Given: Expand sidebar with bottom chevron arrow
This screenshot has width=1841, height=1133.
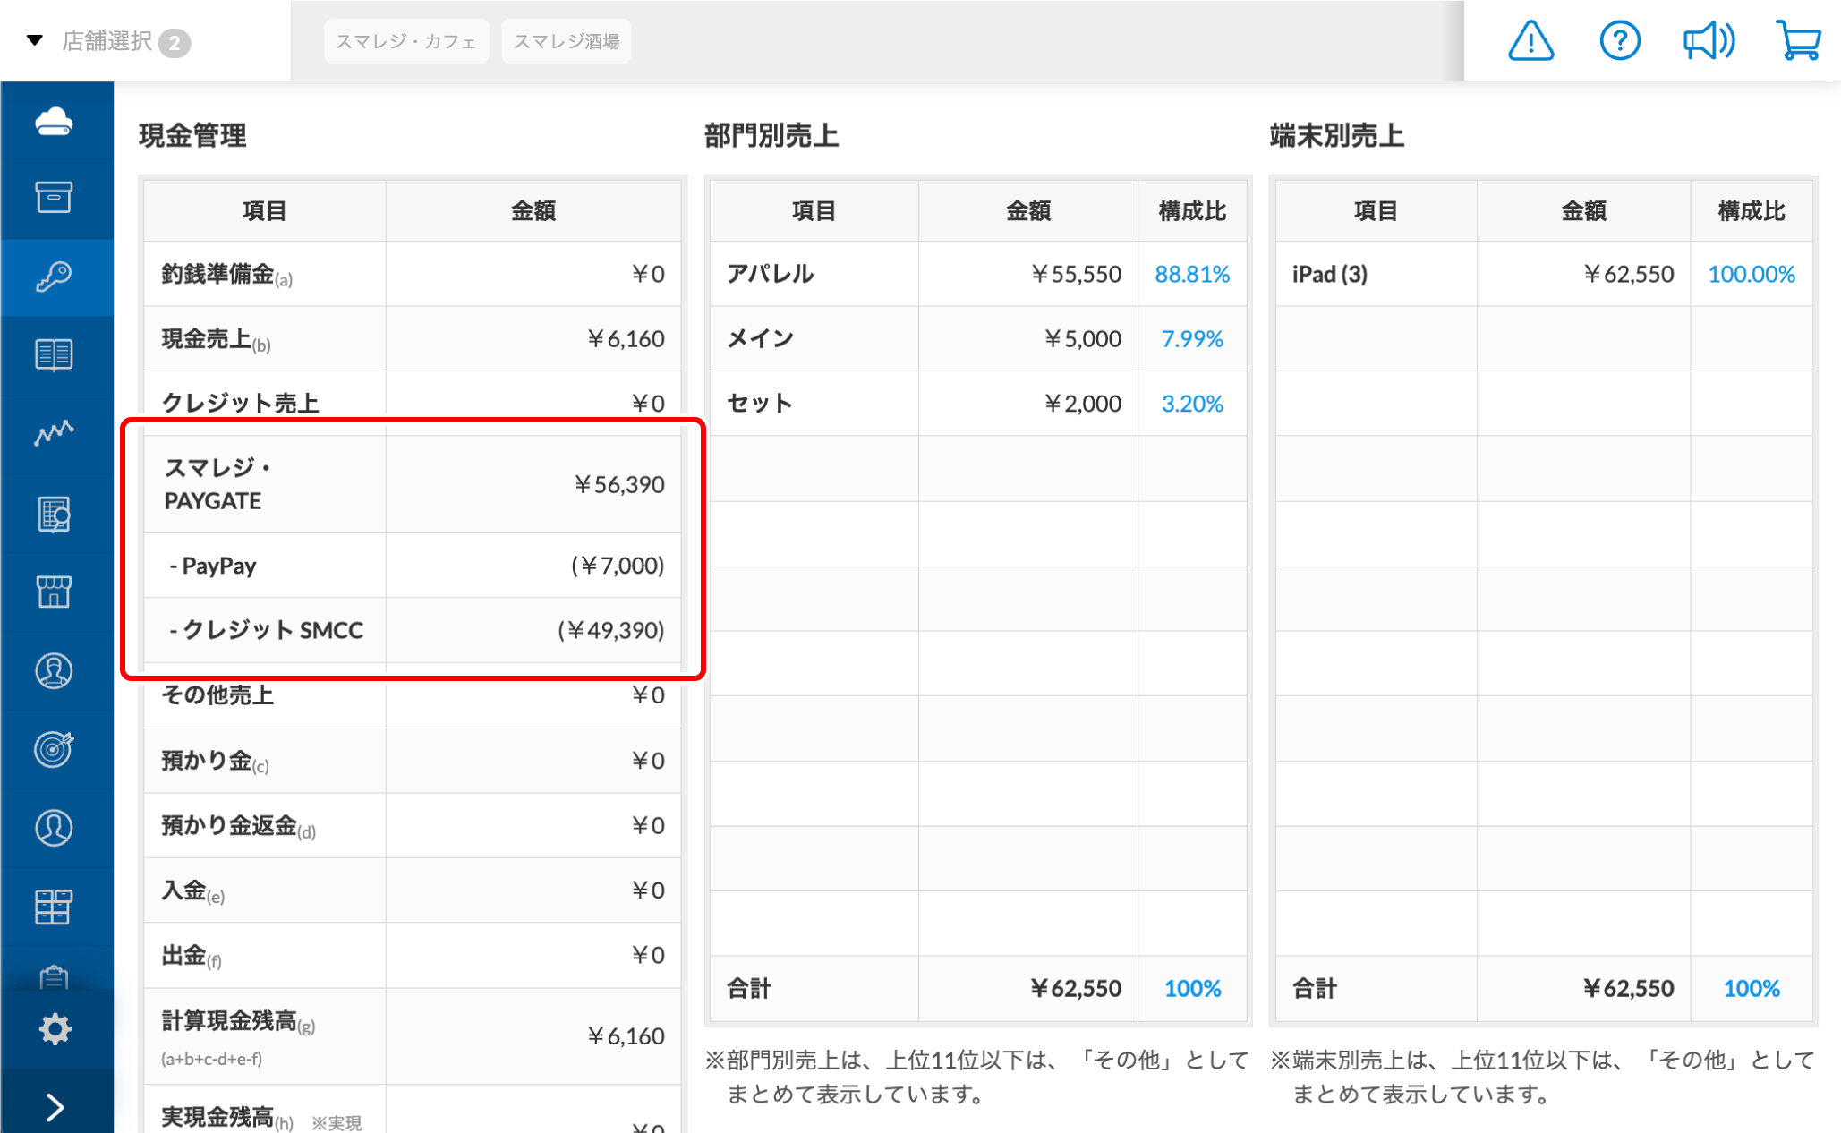Looking at the screenshot, I should (x=54, y=1107).
